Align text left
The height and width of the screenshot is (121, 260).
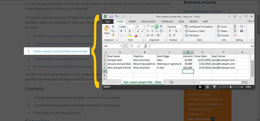148,31
